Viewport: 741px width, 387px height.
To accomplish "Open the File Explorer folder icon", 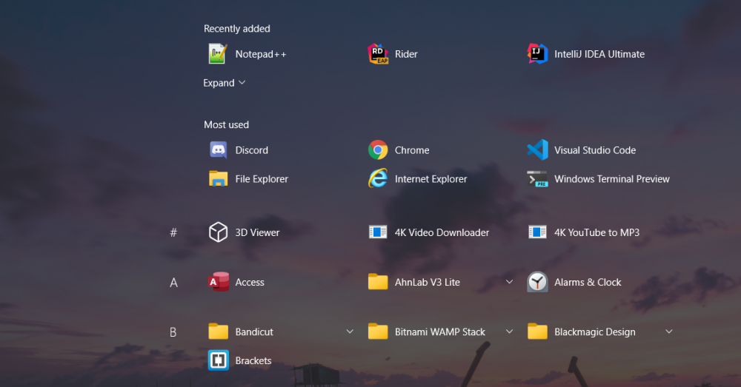I will (218, 179).
